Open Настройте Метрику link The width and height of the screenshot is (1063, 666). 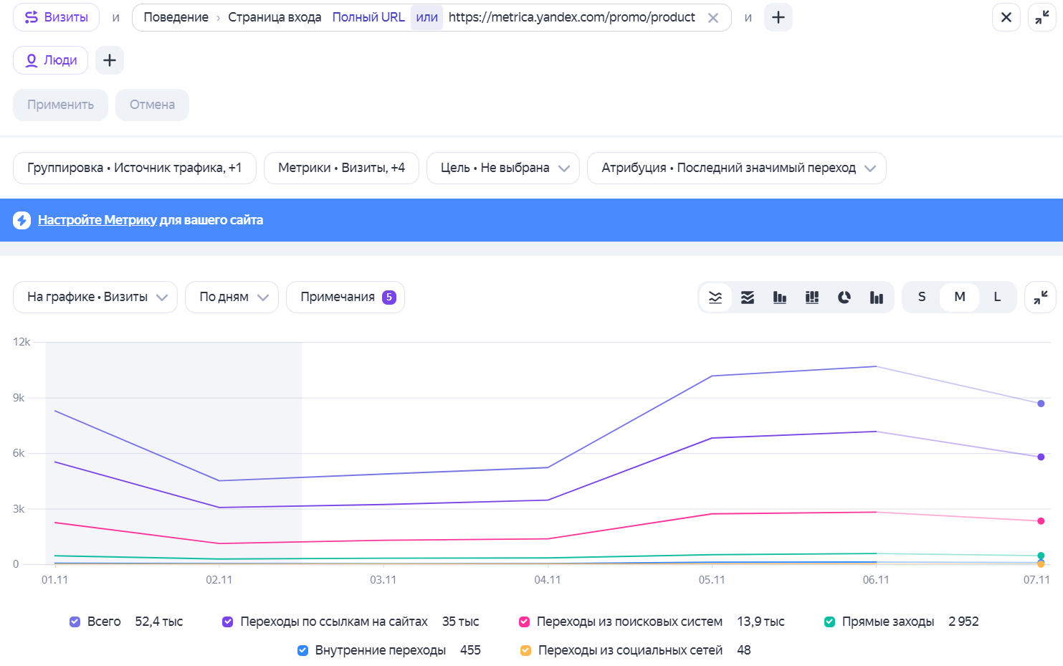(x=97, y=220)
